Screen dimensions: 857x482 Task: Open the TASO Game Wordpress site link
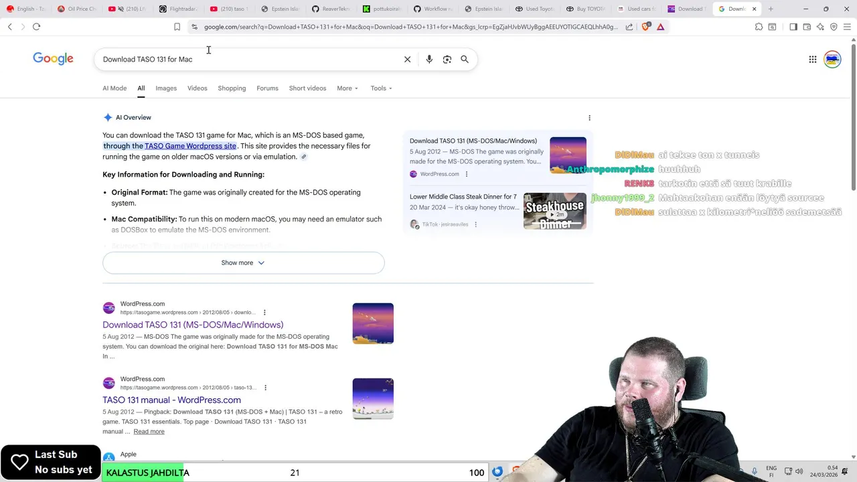point(190,146)
